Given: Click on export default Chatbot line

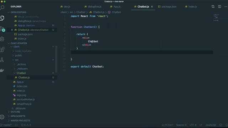Looking at the screenshot, I should coord(87,66).
